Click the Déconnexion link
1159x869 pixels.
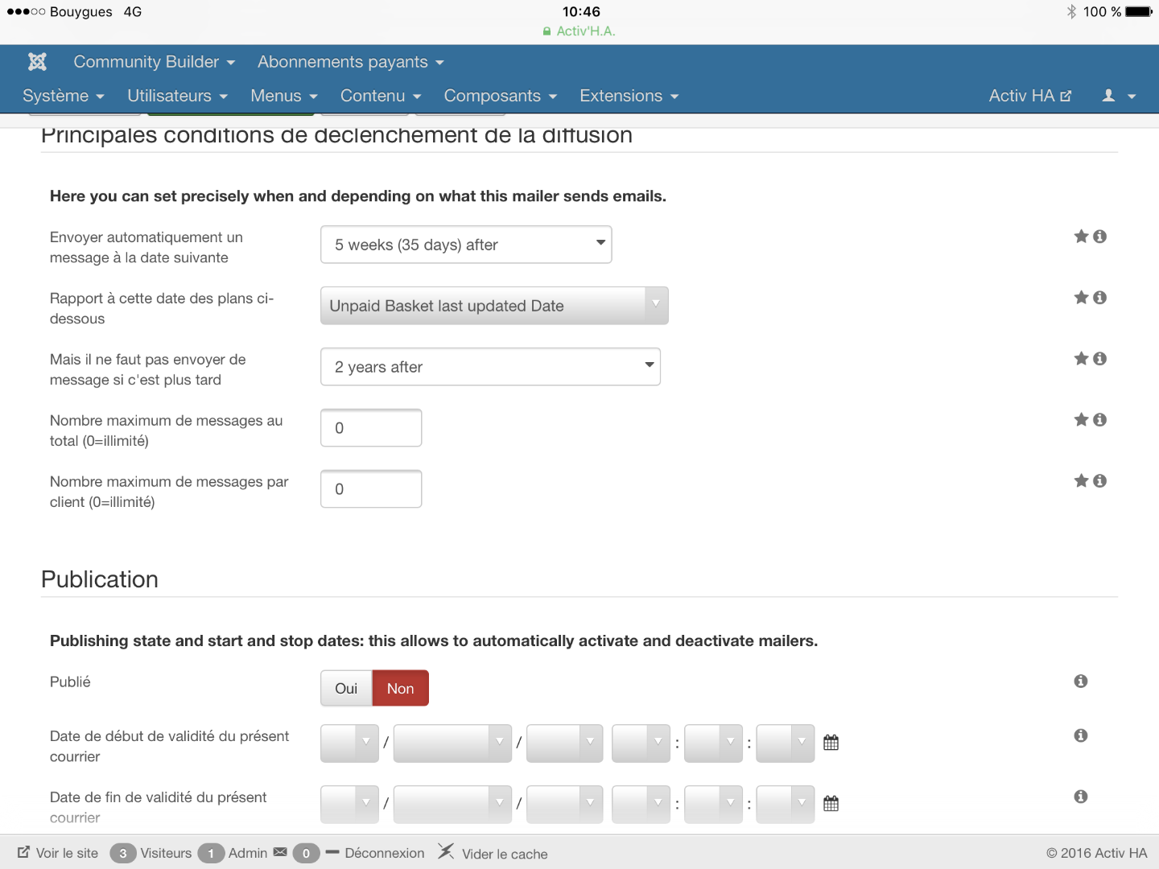[x=385, y=853]
